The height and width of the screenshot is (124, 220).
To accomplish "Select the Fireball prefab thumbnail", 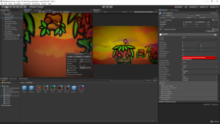I will tap(38, 89).
